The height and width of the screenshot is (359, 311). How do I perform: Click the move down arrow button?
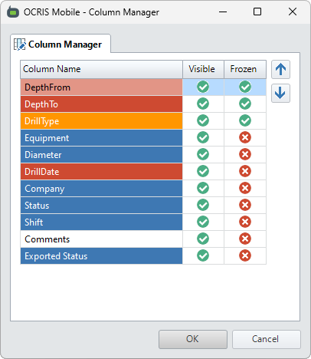pyautogui.click(x=280, y=93)
